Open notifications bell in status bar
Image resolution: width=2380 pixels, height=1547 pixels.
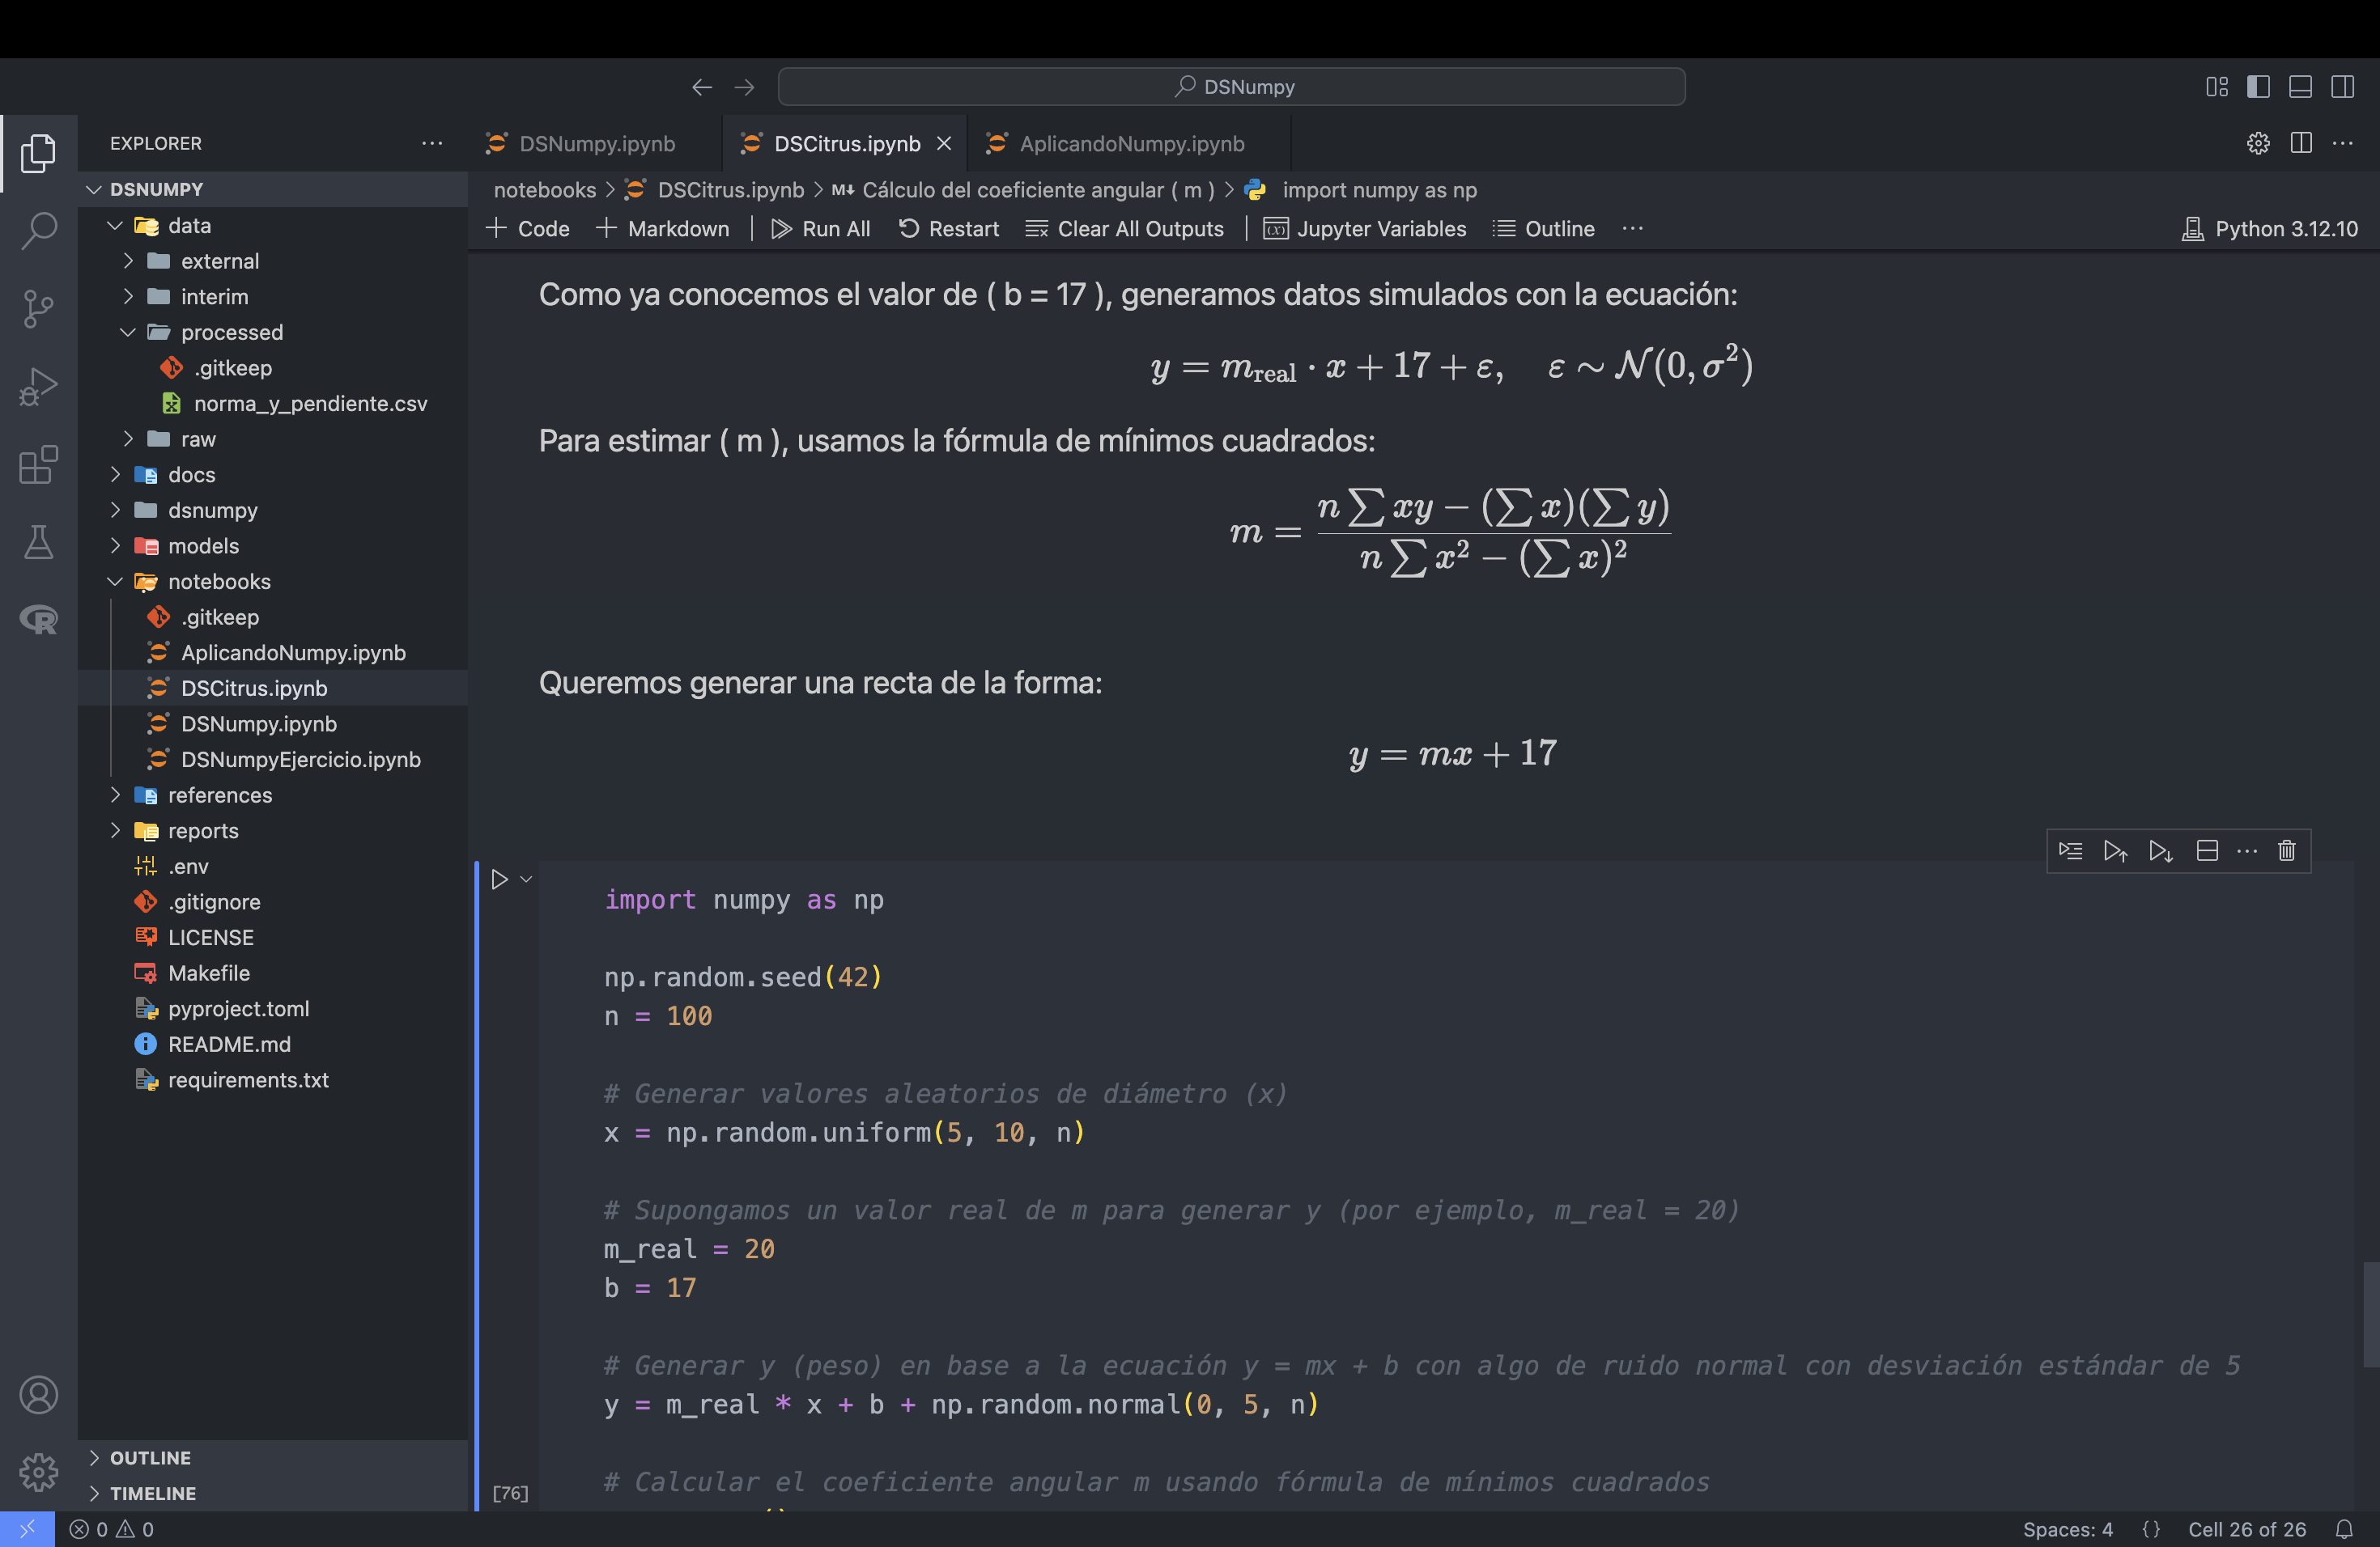coord(2344,1529)
